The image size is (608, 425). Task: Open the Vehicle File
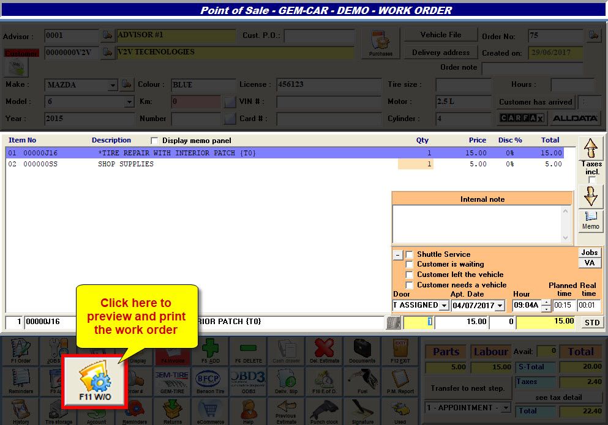[440, 35]
